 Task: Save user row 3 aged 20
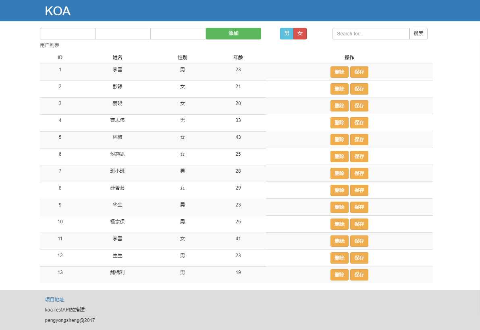(x=359, y=106)
